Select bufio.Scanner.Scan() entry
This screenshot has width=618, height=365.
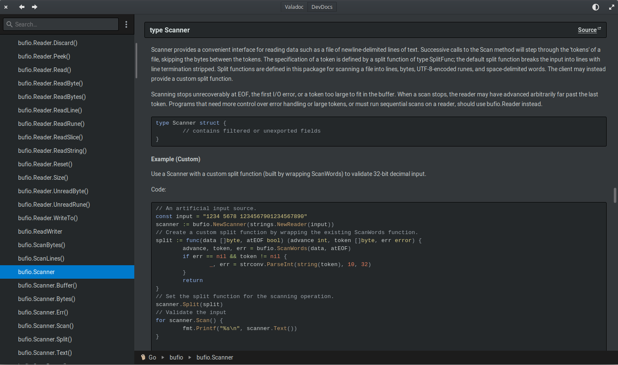click(x=67, y=326)
